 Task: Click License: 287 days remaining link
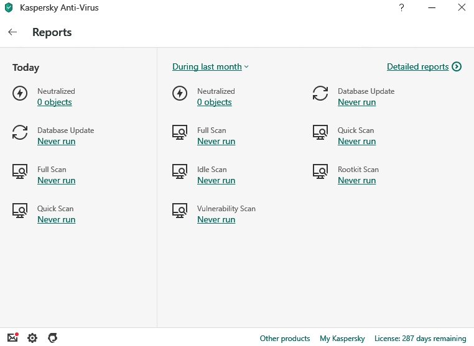[421, 339]
